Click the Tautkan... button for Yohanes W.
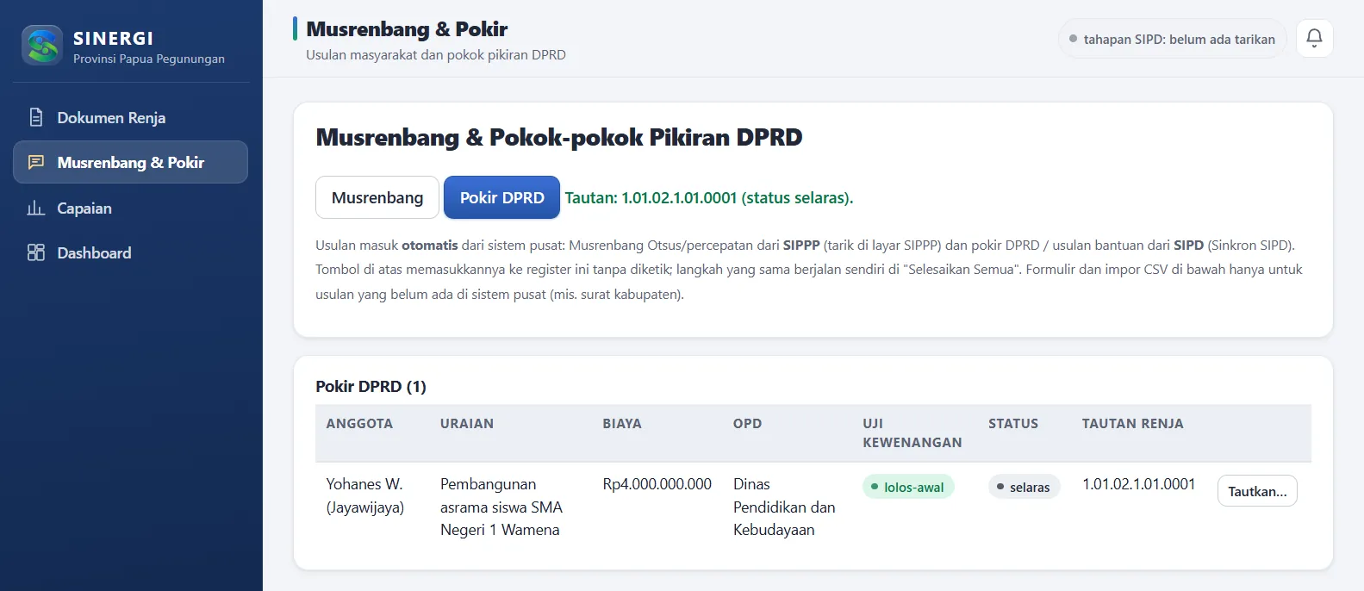Screen dimensions: 1364x591 click(x=1257, y=491)
